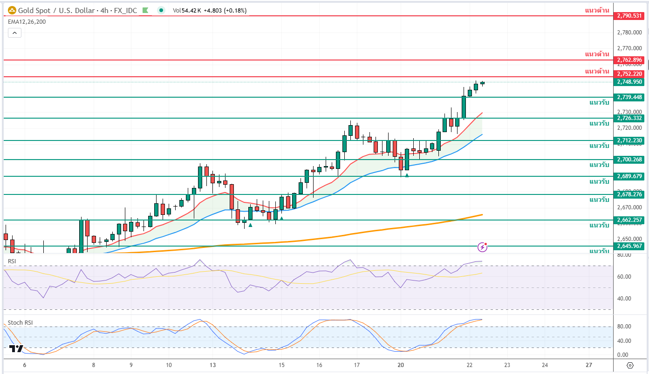Click the green flag icon beside FX_IDC
This screenshot has width=649, height=374.
tap(146, 10)
